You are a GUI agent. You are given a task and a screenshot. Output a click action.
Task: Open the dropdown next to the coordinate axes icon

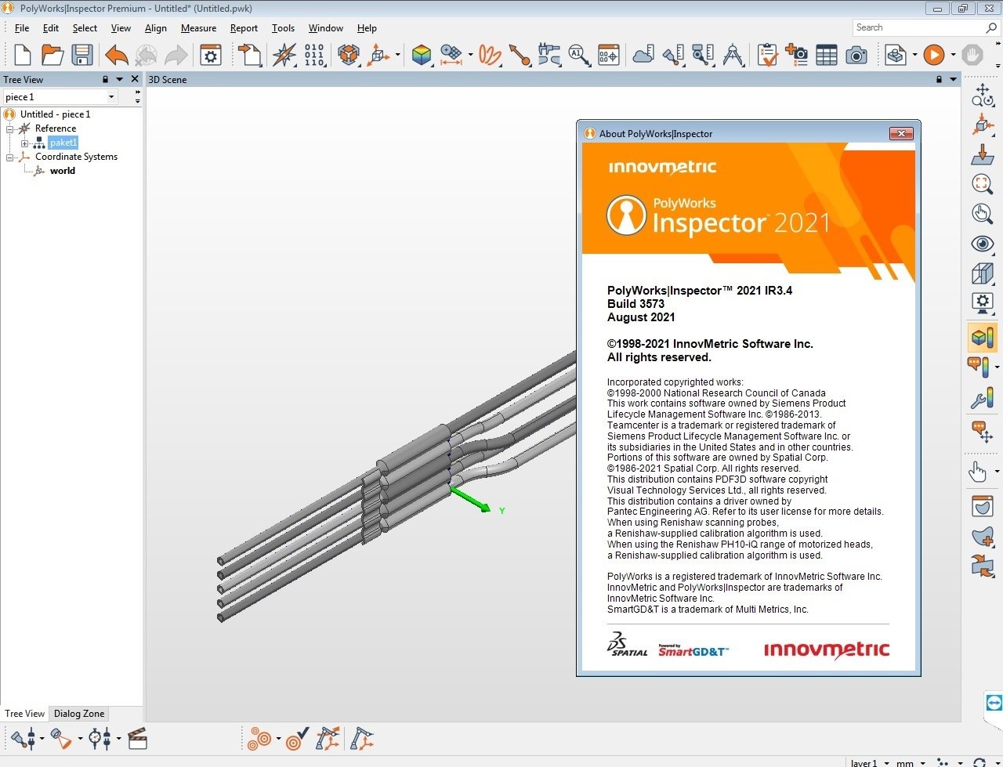[397, 55]
